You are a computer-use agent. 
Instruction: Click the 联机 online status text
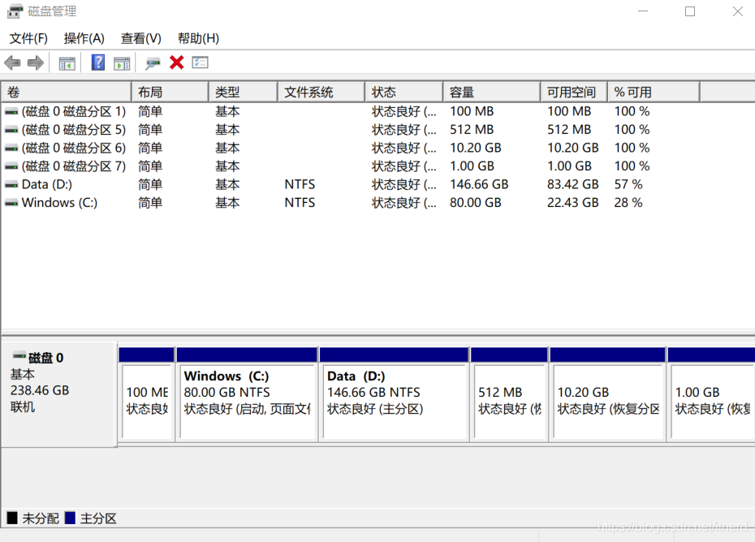pyautogui.click(x=23, y=407)
